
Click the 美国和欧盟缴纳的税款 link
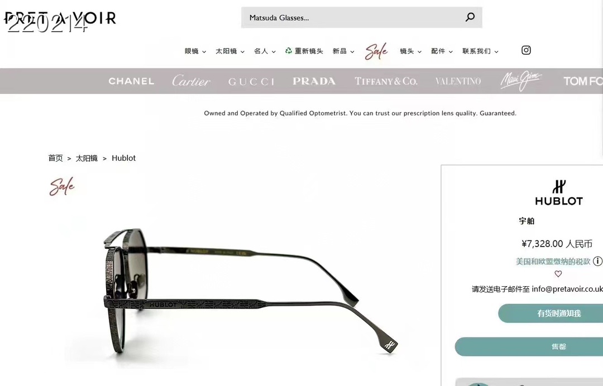coord(553,262)
